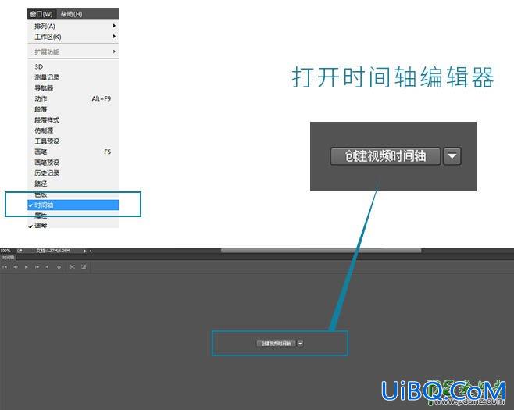Choose 3D from the Window menu

(73, 66)
